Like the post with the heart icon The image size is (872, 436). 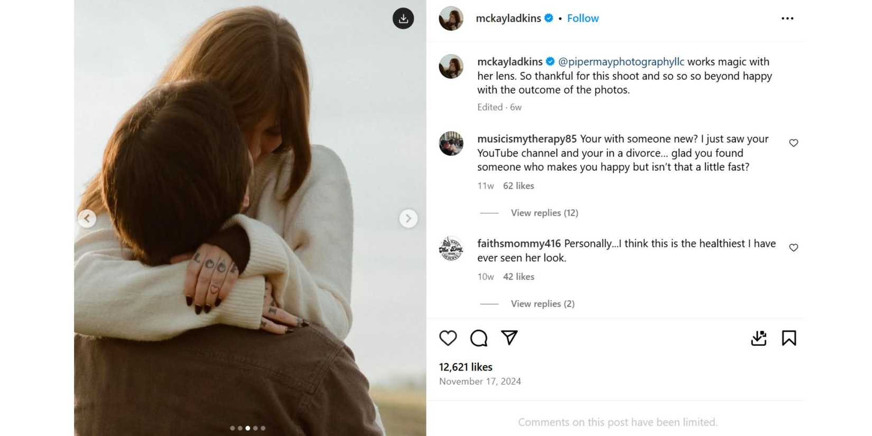point(448,338)
